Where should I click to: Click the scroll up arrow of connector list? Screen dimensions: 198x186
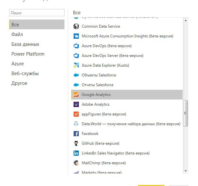click(x=186, y=20)
